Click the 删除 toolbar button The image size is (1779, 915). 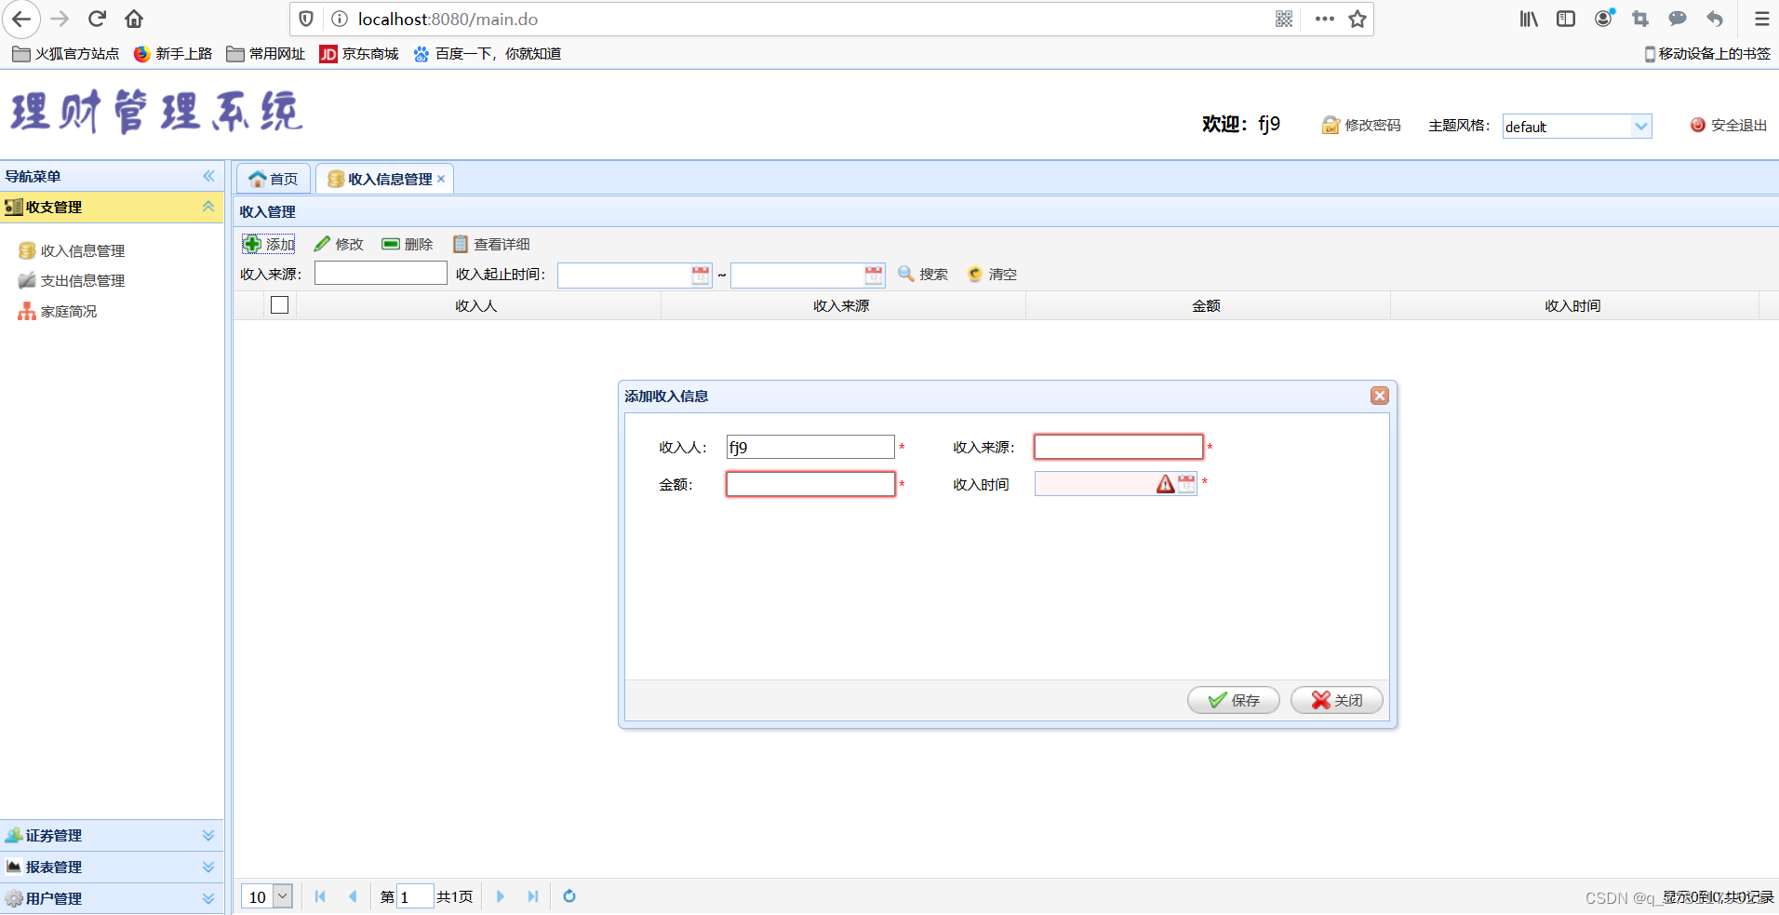(x=408, y=244)
